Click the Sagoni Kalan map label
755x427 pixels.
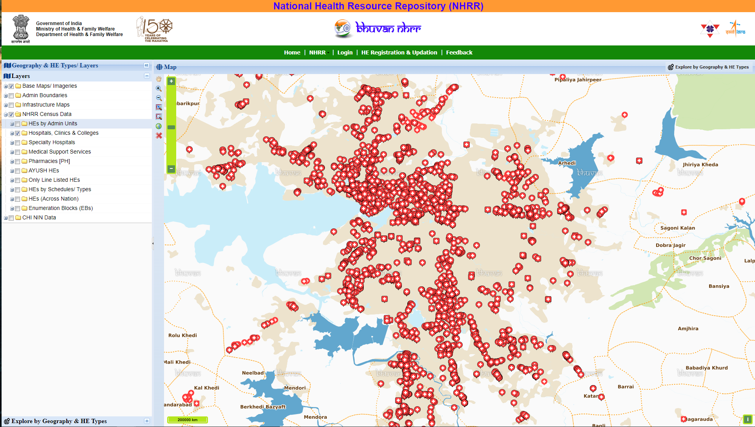[678, 228]
